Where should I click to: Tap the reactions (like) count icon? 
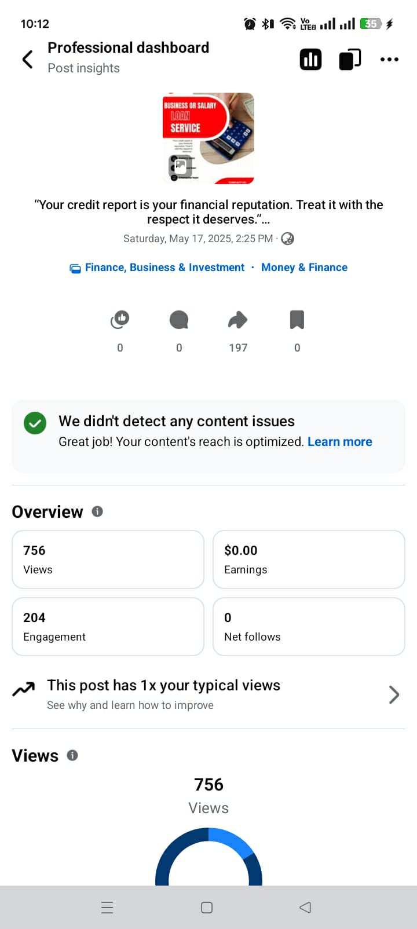pyautogui.click(x=120, y=320)
